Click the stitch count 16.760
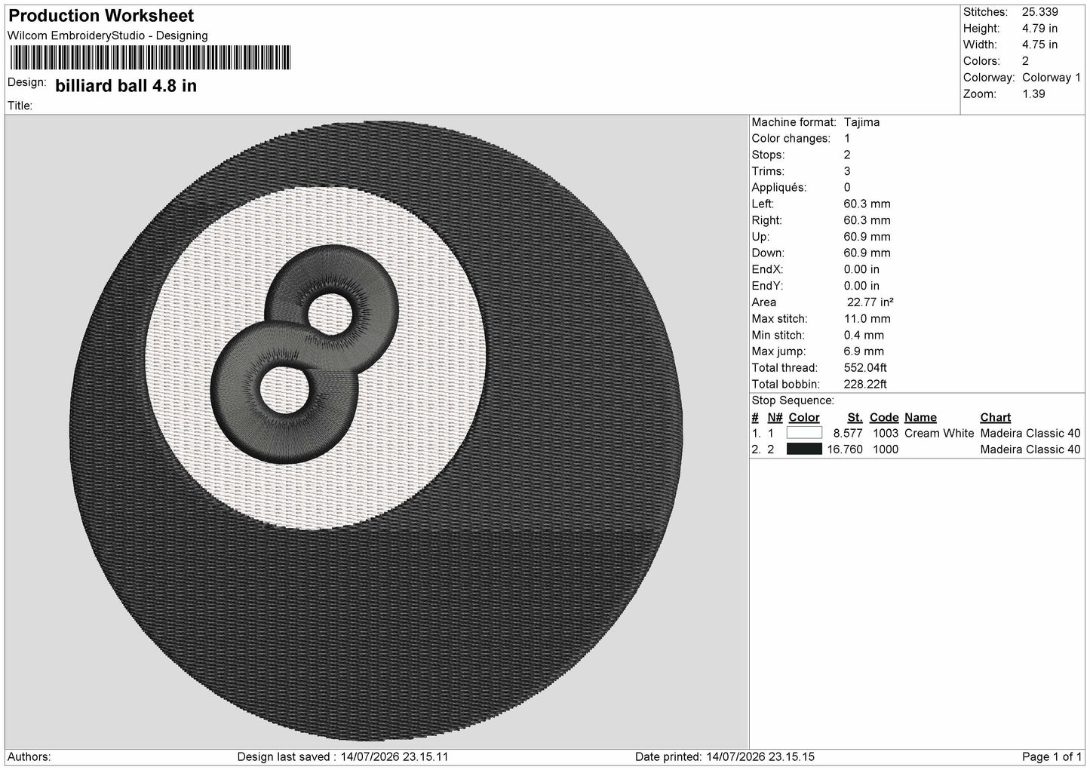 845,449
